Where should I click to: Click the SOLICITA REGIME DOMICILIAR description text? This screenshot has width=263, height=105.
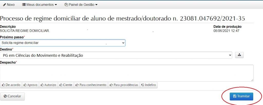click(x=25, y=31)
